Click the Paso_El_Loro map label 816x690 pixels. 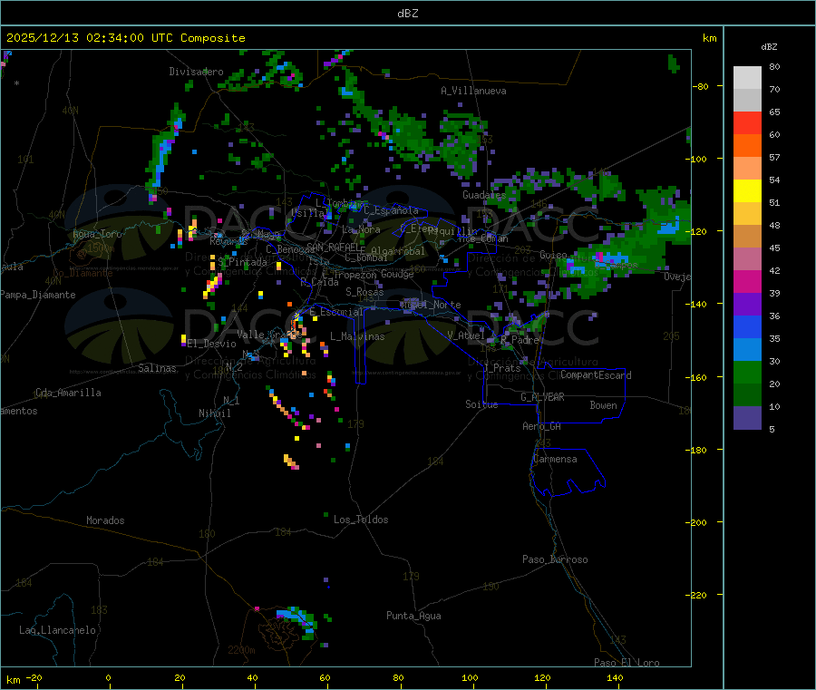pyautogui.click(x=627, y=663)
